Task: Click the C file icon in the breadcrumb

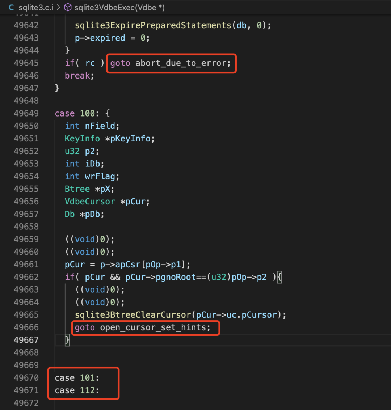Action: 11,7
